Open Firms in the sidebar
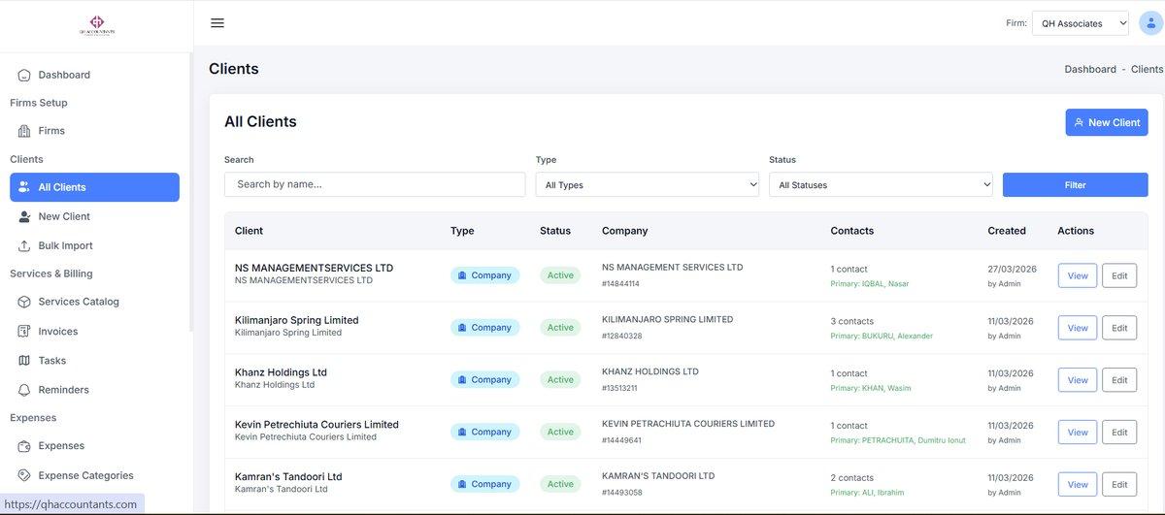Viewport: 1165px width, 515px height. click(94, 131)
